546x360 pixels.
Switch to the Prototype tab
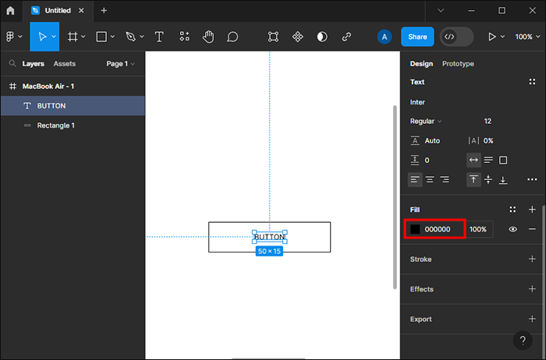coord(458,64)
